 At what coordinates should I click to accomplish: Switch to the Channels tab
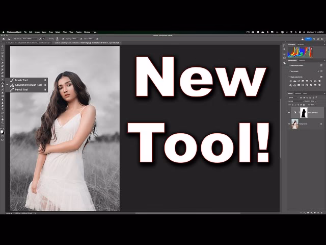tap(298, 93)
